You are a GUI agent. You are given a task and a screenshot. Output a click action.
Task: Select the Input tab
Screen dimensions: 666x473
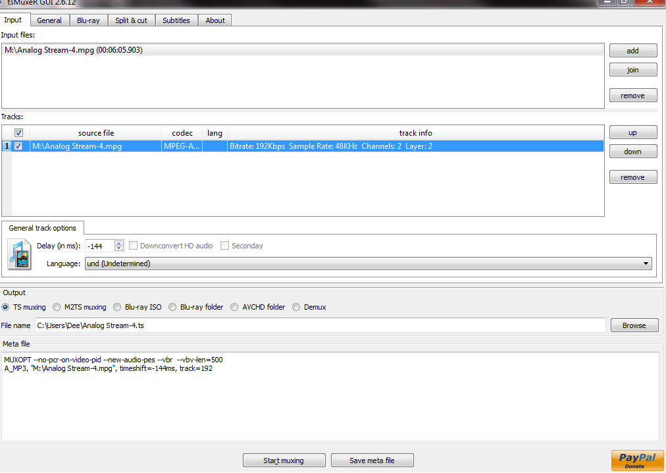(13, 20)
